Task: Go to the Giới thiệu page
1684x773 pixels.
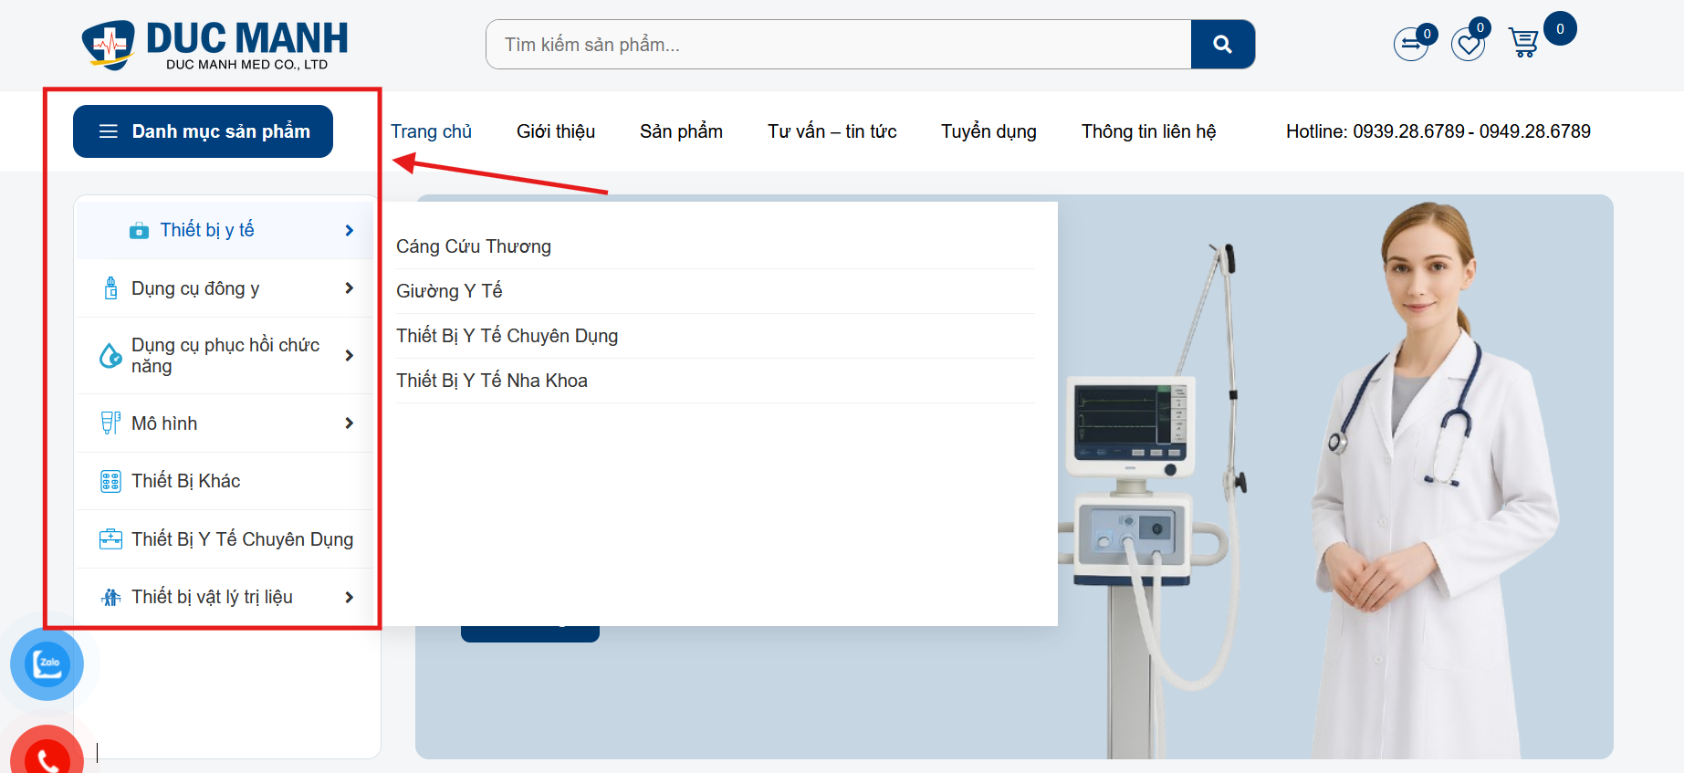Action: coord(555,131)
